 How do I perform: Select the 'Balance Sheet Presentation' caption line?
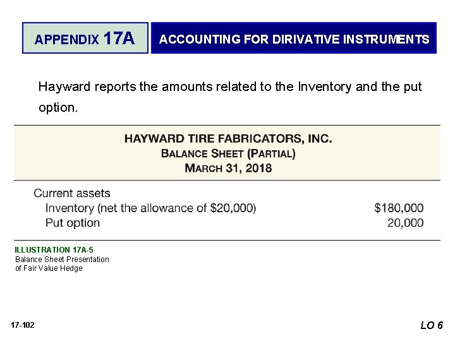[62, 259]
